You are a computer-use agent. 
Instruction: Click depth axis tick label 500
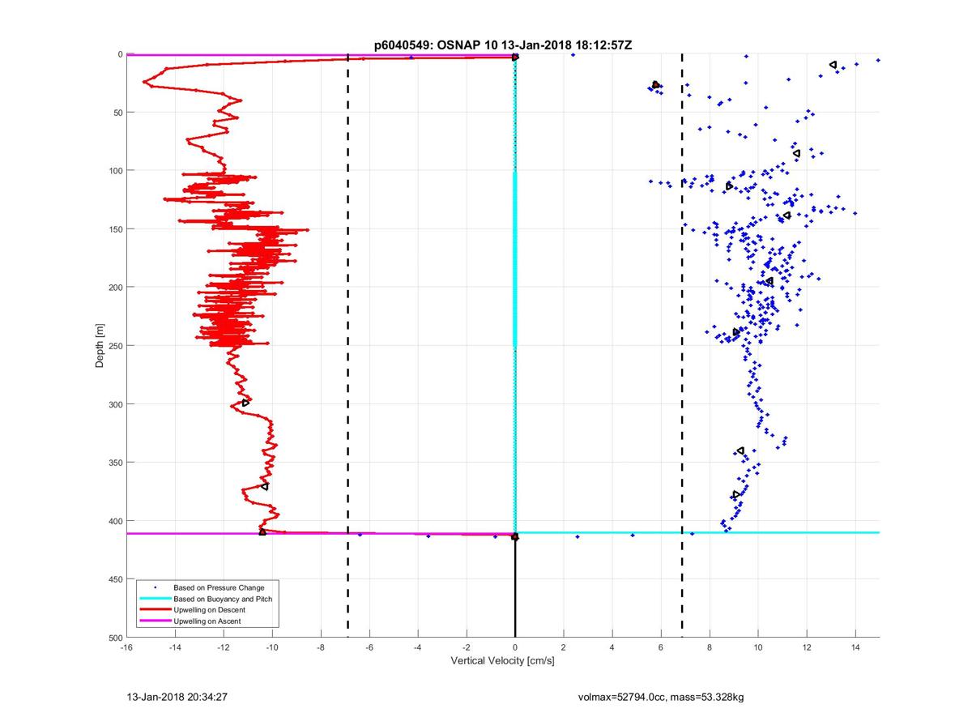(115, 638)
